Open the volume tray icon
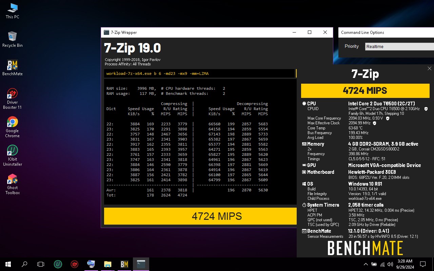434x271 pixels. (391, 264)
